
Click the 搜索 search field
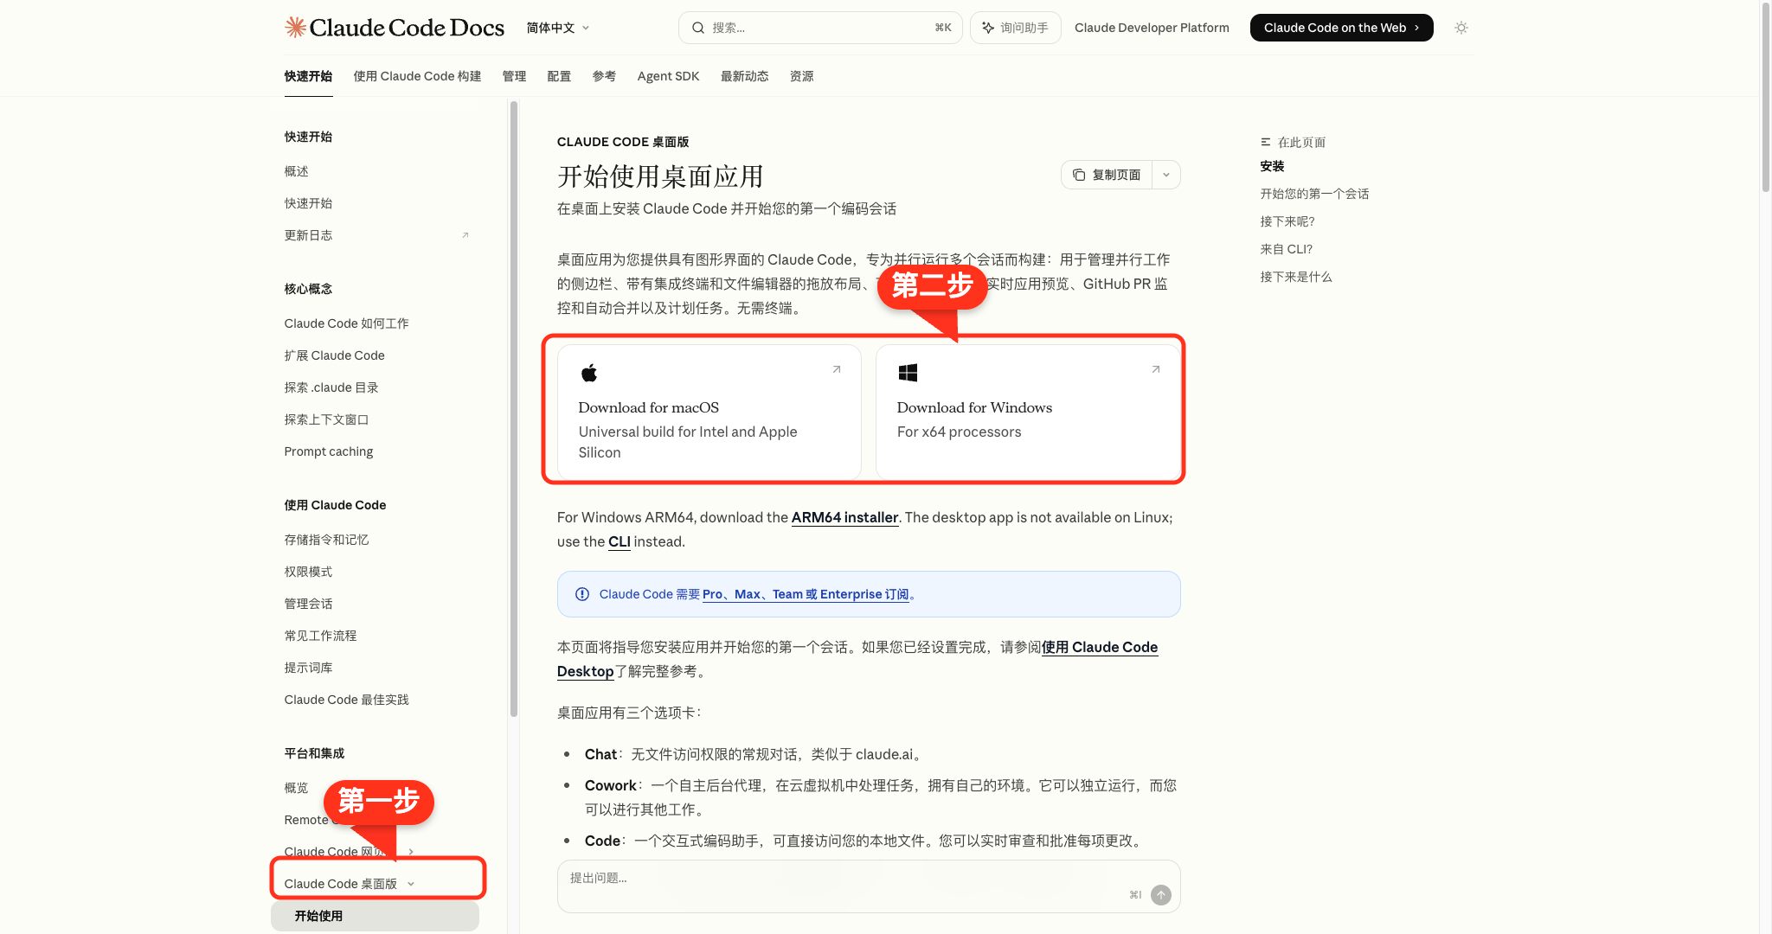click(820, 28)
